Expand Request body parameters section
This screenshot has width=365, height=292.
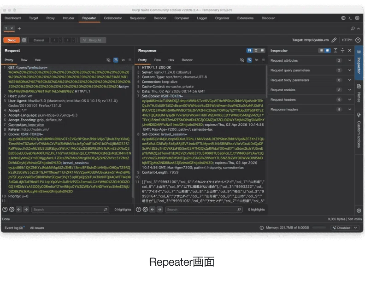pos(311,80)
